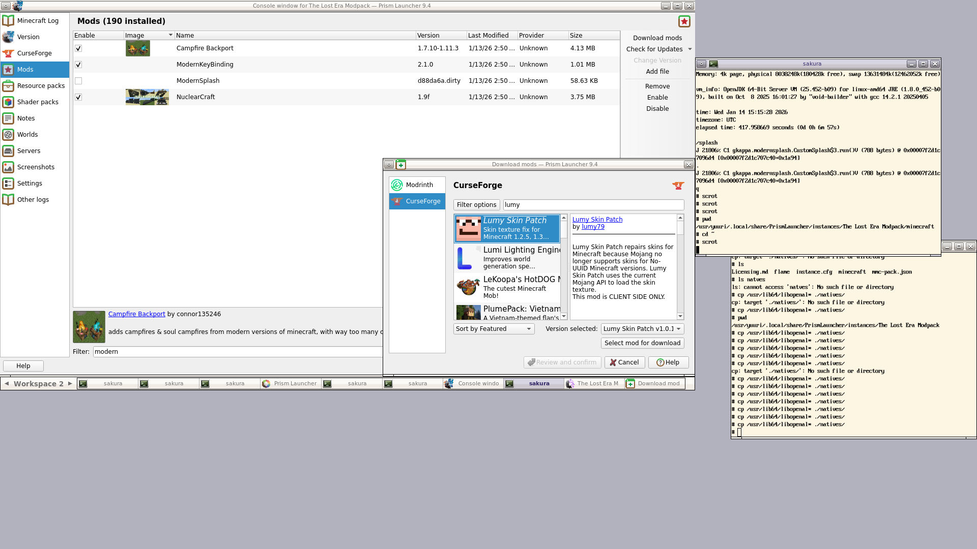Click the Select mod for download button
Screen dimensions: 977x549
point(642,343)
